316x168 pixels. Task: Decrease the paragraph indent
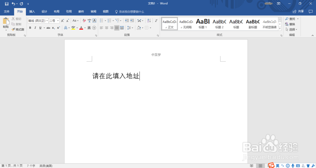pos(127,21)
